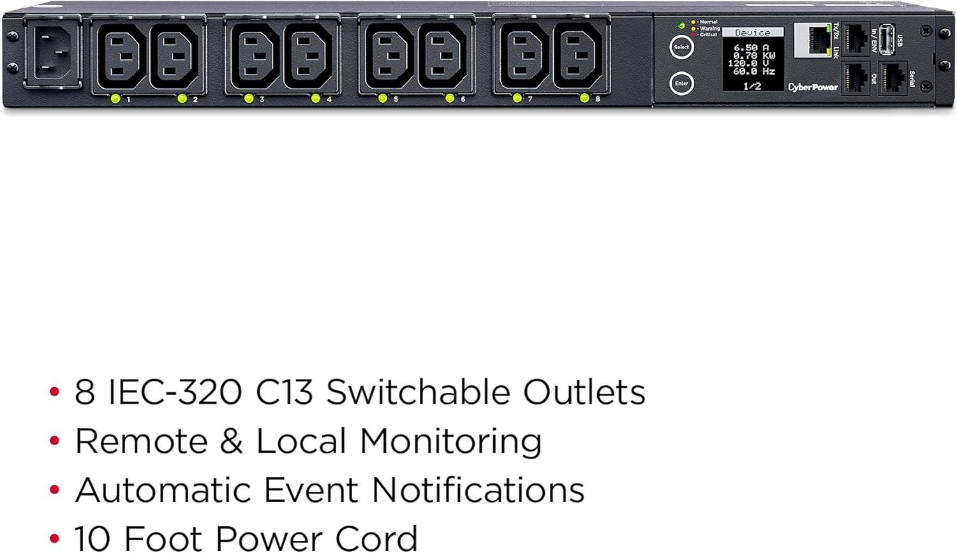Click C13 outlet number 7
Image resolution: width=957 pixels, height=553 pixels.
point(522,55)
